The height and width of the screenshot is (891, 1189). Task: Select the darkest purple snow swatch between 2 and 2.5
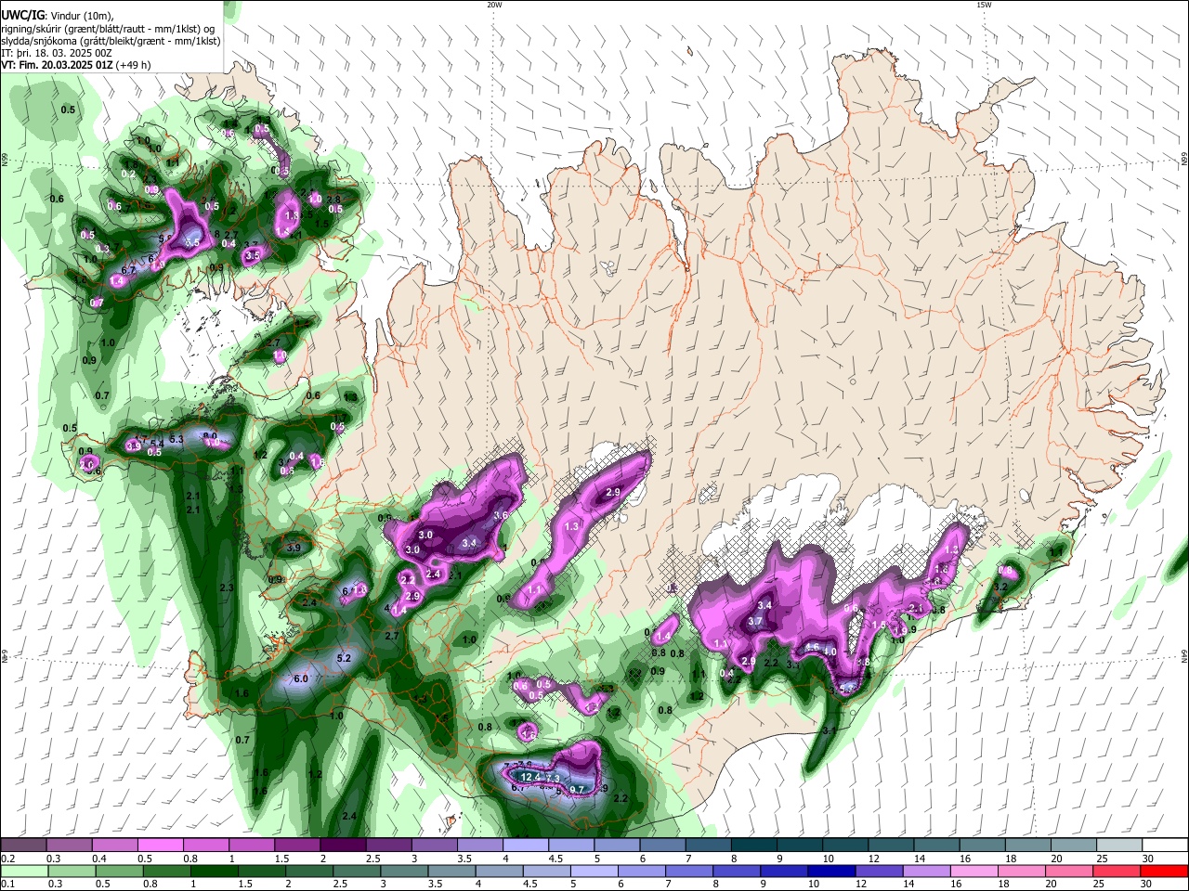point(343,846)
